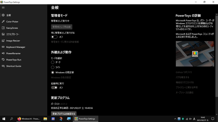Select the ライト mode radio button
Screen dimensions: 218x122
[52, 67]
